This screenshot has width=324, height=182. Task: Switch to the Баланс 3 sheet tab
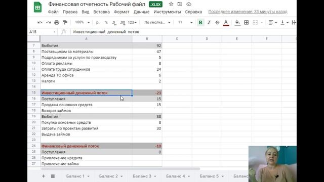point(142,176)
